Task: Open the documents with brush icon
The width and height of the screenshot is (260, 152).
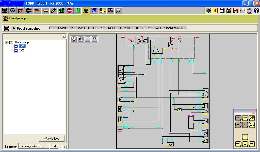Action: [x=229, y=11]
